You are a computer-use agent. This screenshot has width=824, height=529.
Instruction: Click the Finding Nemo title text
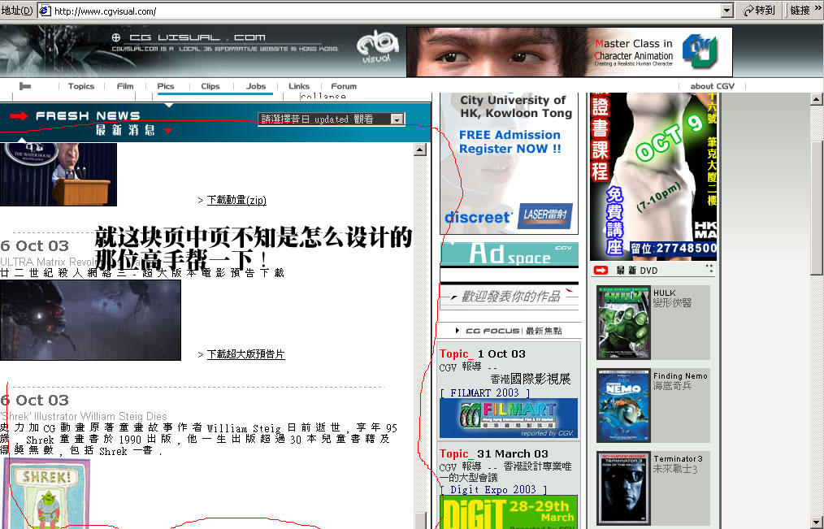(x=680, y=375)
